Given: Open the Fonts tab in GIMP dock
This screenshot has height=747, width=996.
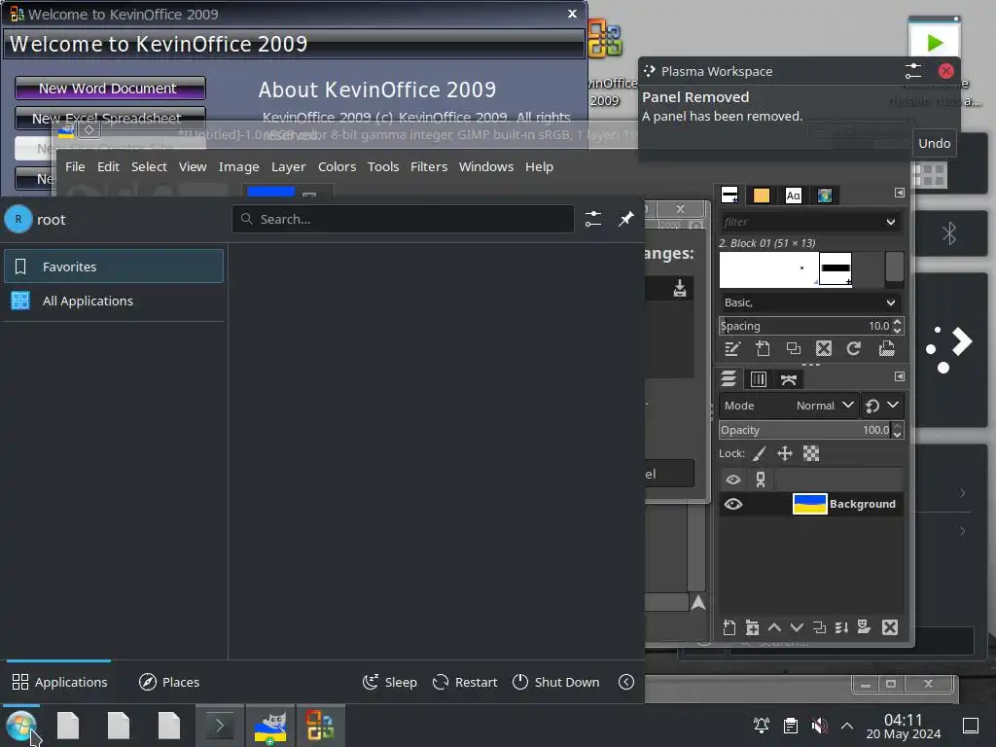Looking at the screenshot, I should tap(793, 195).
